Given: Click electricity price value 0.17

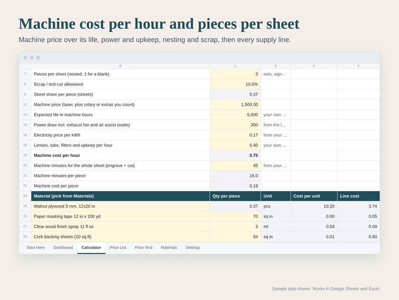Looking at the screenshot, I should [235, 135].
